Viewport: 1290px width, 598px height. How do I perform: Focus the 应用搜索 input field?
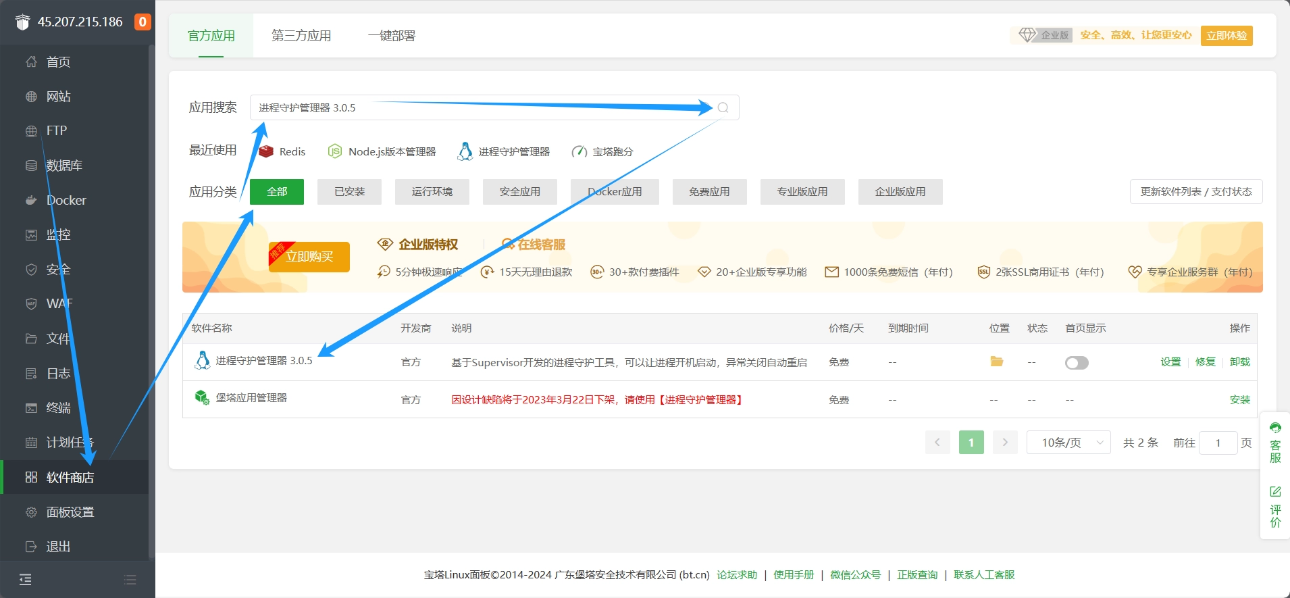[494, 107]
